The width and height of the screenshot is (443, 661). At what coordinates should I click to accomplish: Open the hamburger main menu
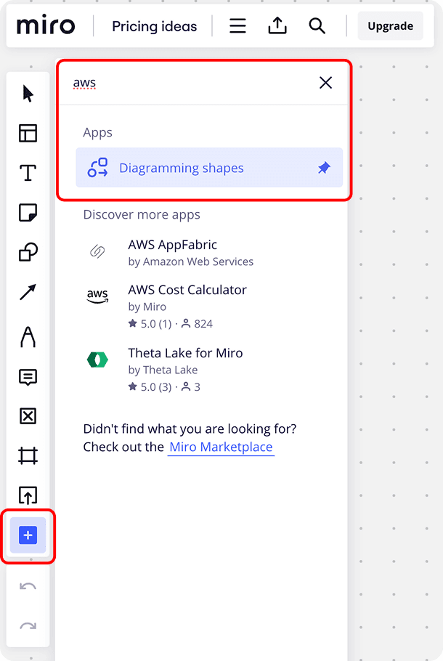237,25
